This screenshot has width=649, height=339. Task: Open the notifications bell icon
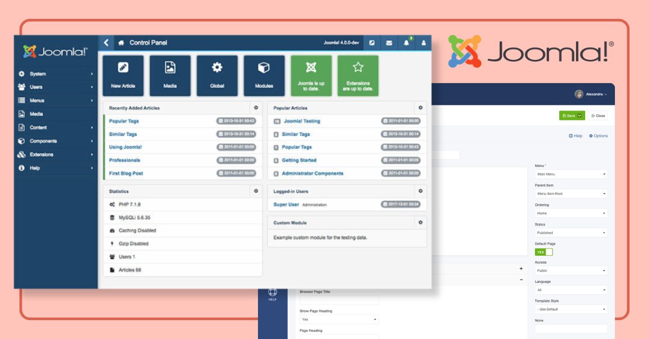(407, 43)
